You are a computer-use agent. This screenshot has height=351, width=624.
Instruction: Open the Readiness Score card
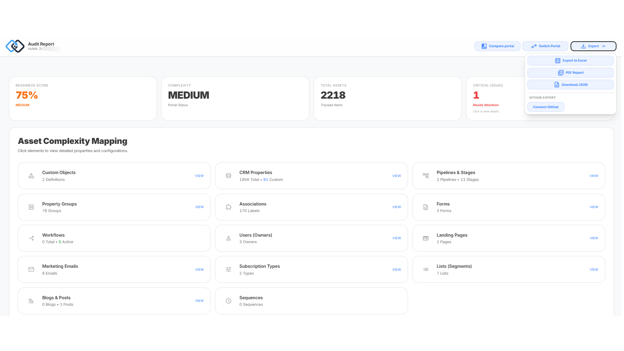(83, 99)
